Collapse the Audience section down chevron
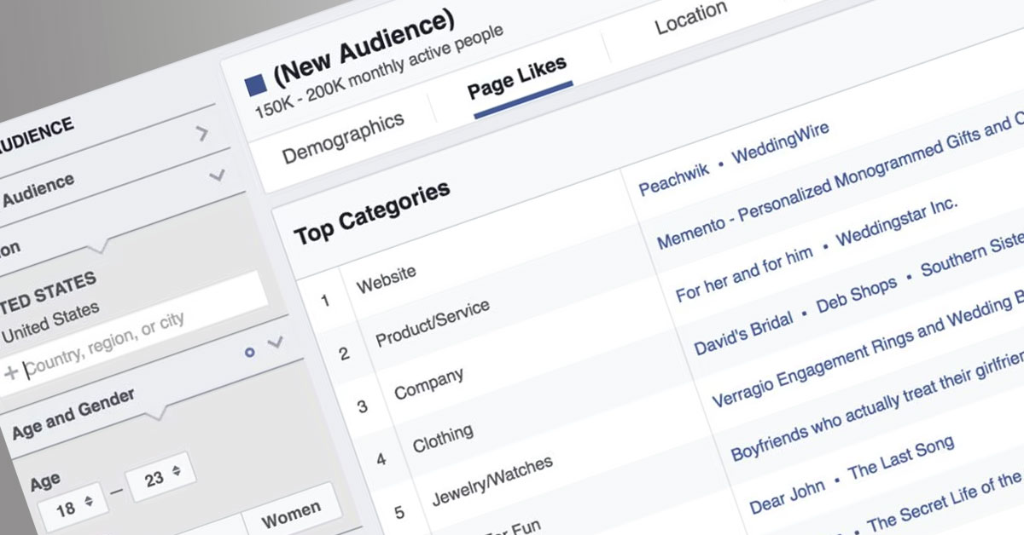1024x535 pixels. 218,175
